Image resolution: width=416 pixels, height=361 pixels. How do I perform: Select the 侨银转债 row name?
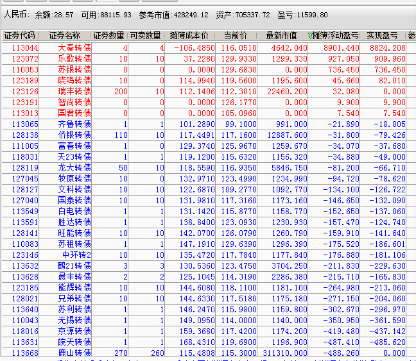[74, 135]
